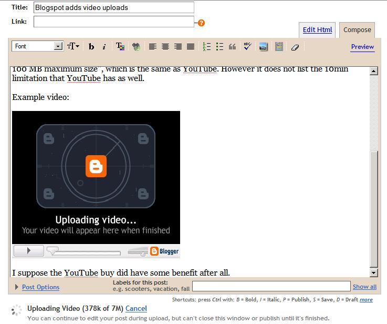Click the sentence 'I suppose the YouTube buy...'
This screenshot has height=324, width=387.
point(121,273)
